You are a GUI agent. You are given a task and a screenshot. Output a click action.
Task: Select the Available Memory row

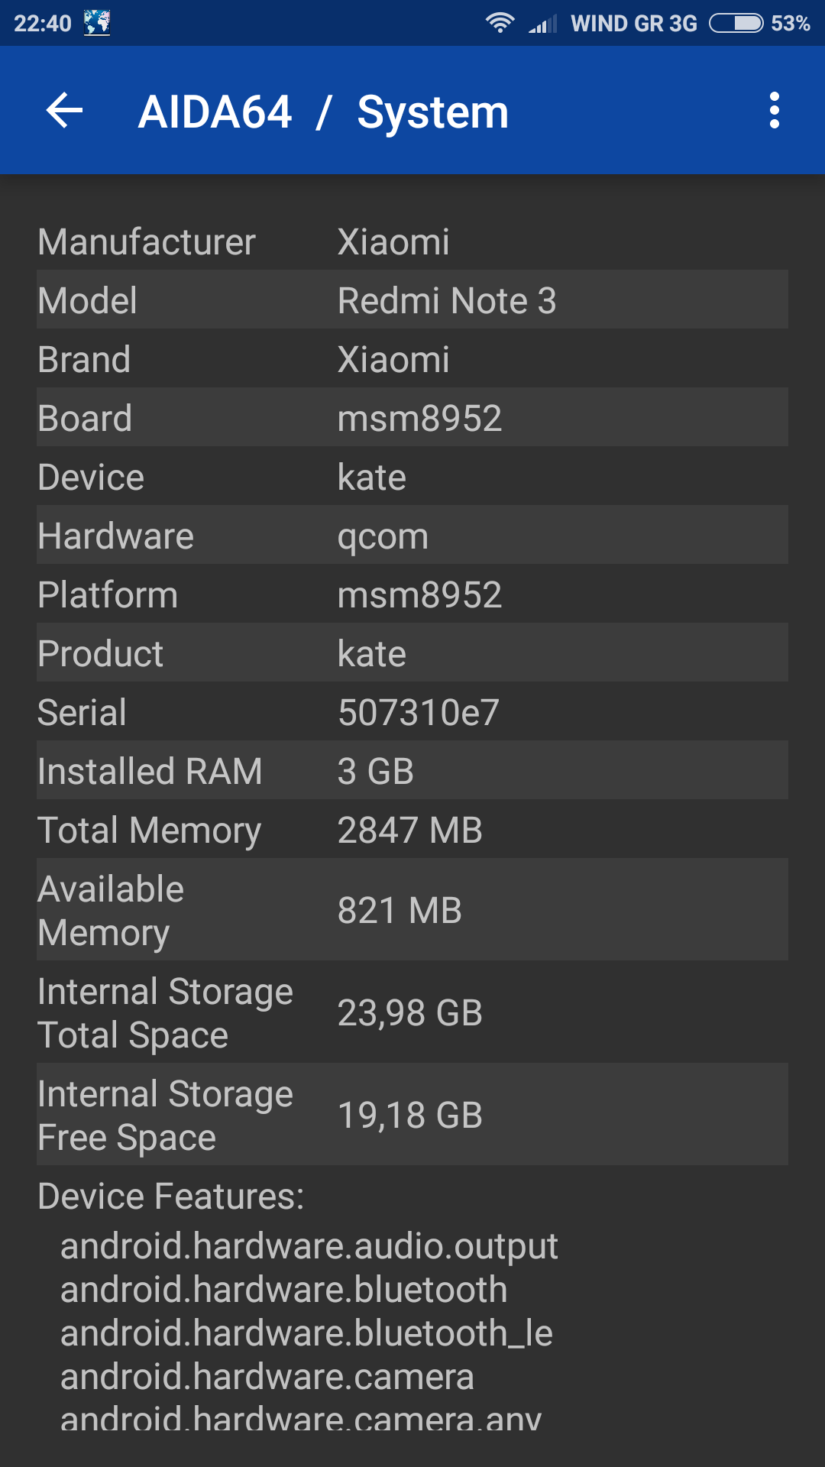pyautogui.click(x=412, y=910)
